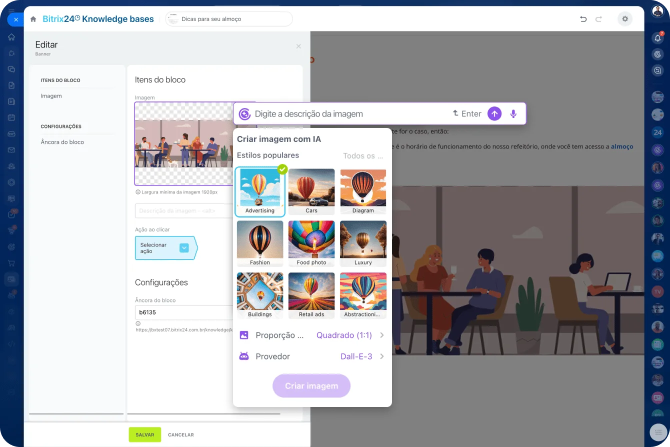The image size is (670, 447).
Task: Click the redo arrow in top bar
Action: pos(598,19)
